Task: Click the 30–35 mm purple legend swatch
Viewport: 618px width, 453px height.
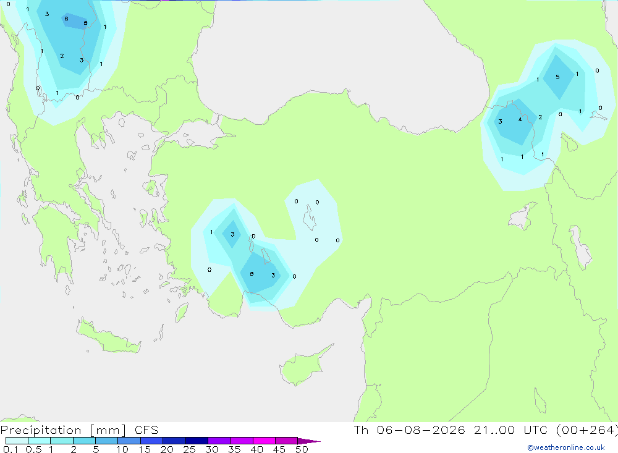Action: pyautogui.click(x=219, y=441)
